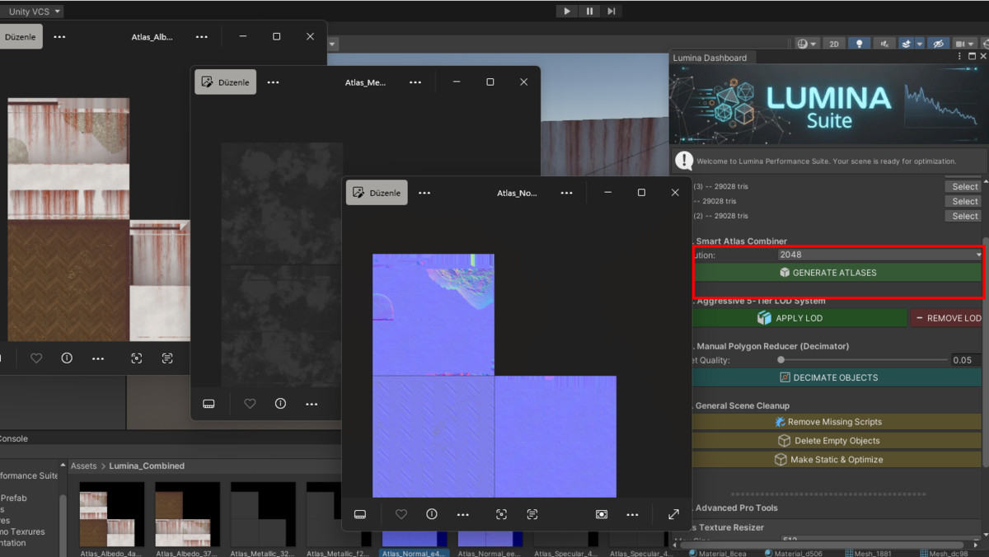Open the menu next to Düzenle in Atlas_Alb window
The height and width of the screenshot is (557, 989).
click(x=59, y=36)
